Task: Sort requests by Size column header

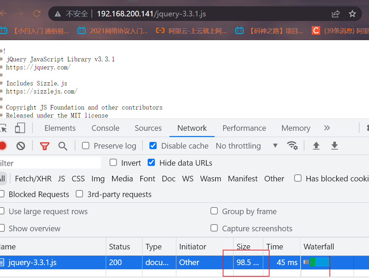Action: 243,247
